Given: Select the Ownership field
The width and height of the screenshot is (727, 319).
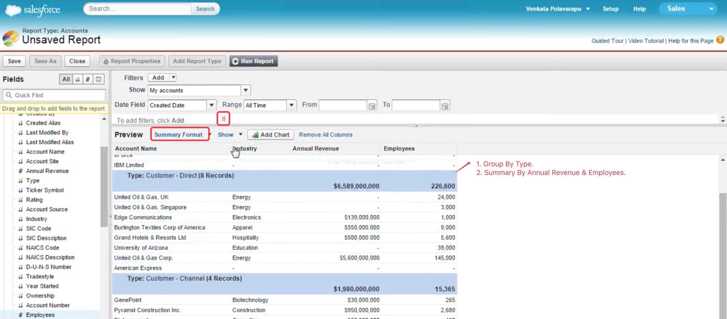Looking at the screenshot, I should point(40,296).
